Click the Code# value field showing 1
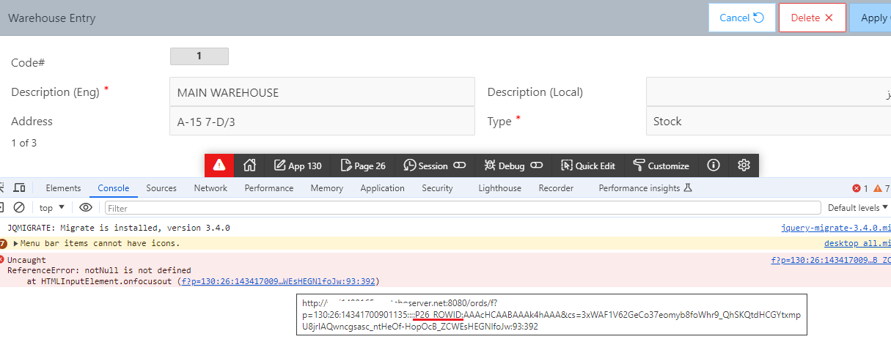Screen dimensions: 891x353 click(199, 56)
